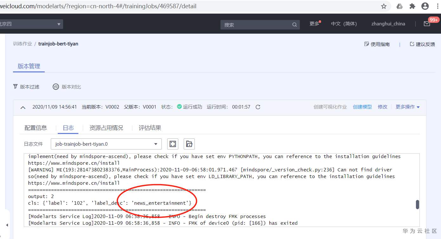The image size is (441, 239).
Task: Open the messages envelope icon
Action: click(427, 24)
